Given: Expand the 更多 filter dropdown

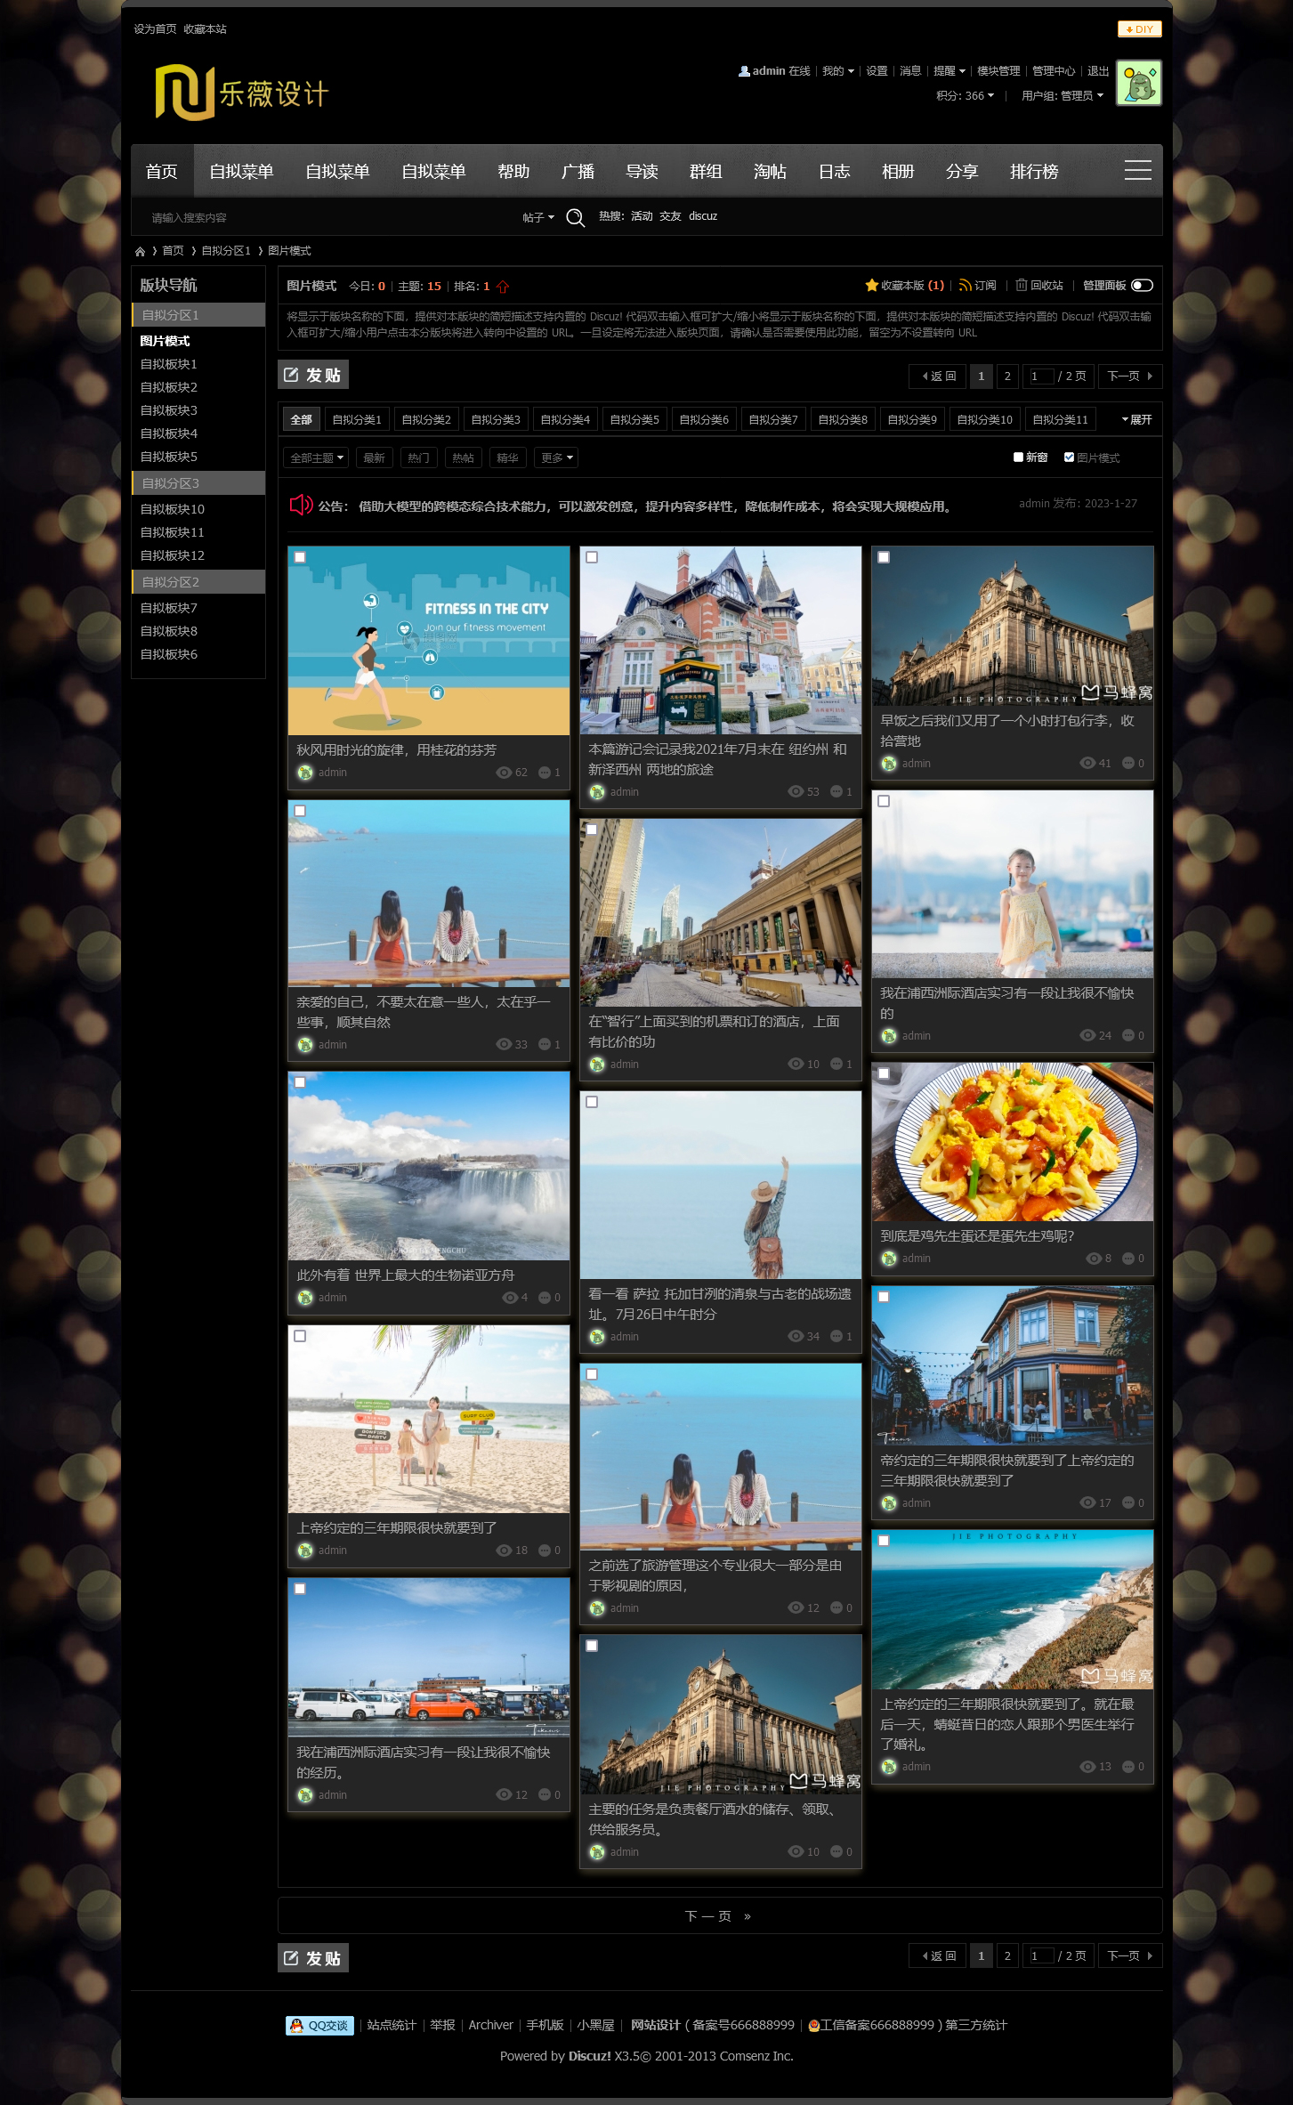Looking at the screenshot, I should [x=556, y=458].
